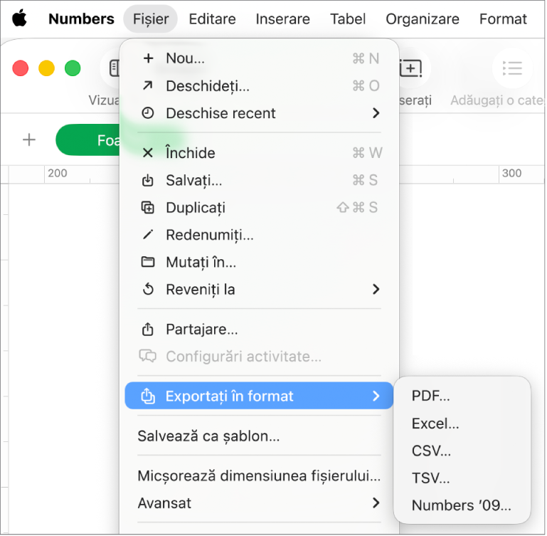Click the insert icon in toolbar
The height and width of the screenshot is (536, 547).
(411, 68)
